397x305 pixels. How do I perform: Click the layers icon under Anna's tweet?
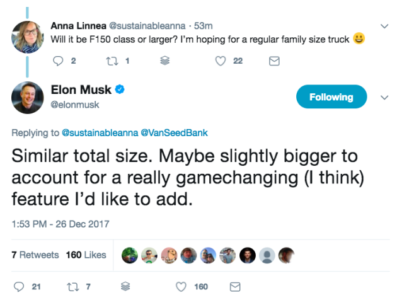[x=165, y=61]
